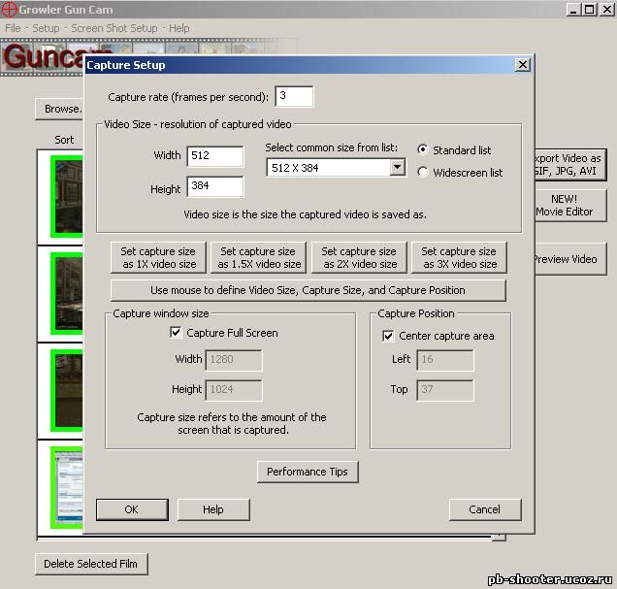Toggle the Capture Full Screen checkbox
This screenshot has height=589, width=617.
[x=176, y=333]
